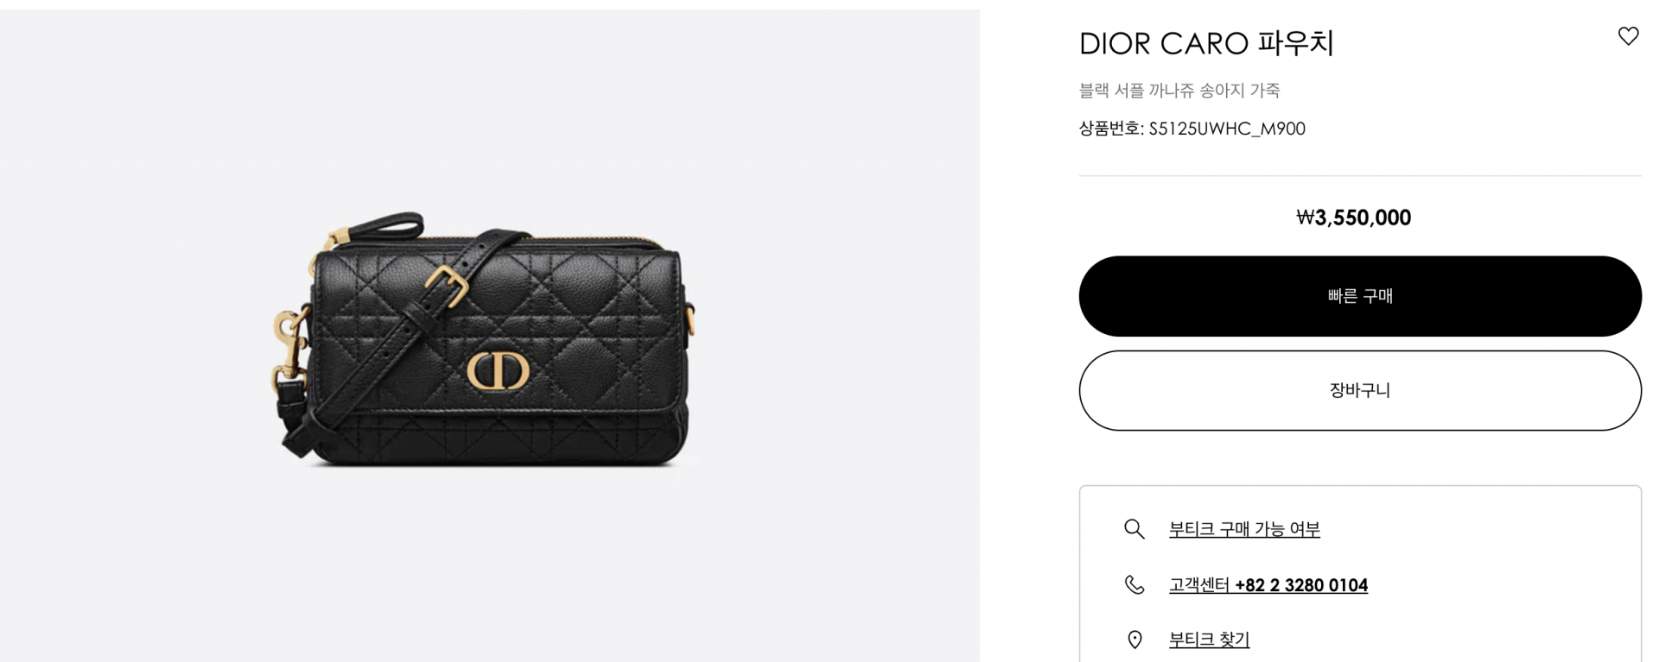Open the 고객센터 +82 2 3280 0104 link

pos(1268,585)
